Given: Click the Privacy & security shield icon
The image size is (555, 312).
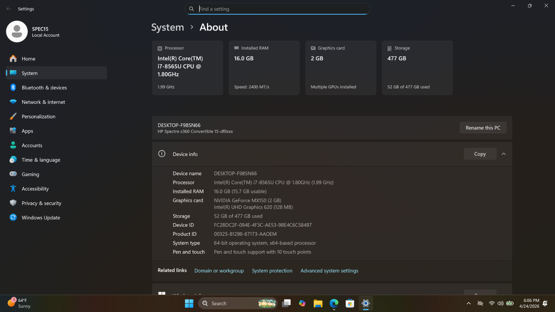Looking at the screenshot, I should [x=13, y=203].
